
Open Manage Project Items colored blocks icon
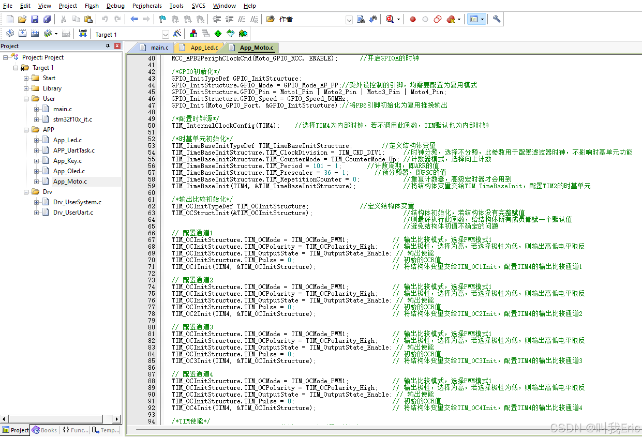[193, 34]
